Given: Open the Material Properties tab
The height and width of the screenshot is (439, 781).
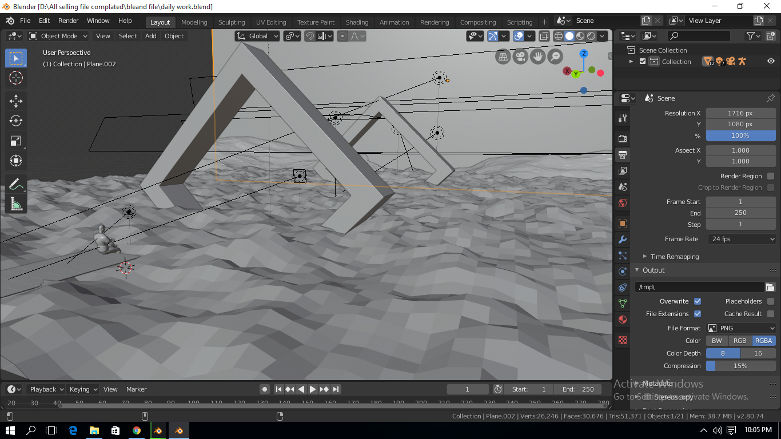Looking at the screenshot, I should click(623, 319).
